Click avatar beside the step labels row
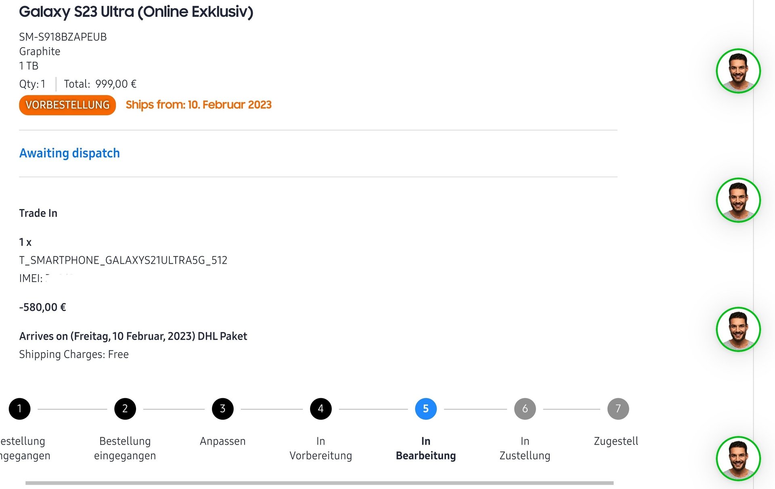Image resolution: width=775 pixels, height=489 pixels. [x=738, y=459]
